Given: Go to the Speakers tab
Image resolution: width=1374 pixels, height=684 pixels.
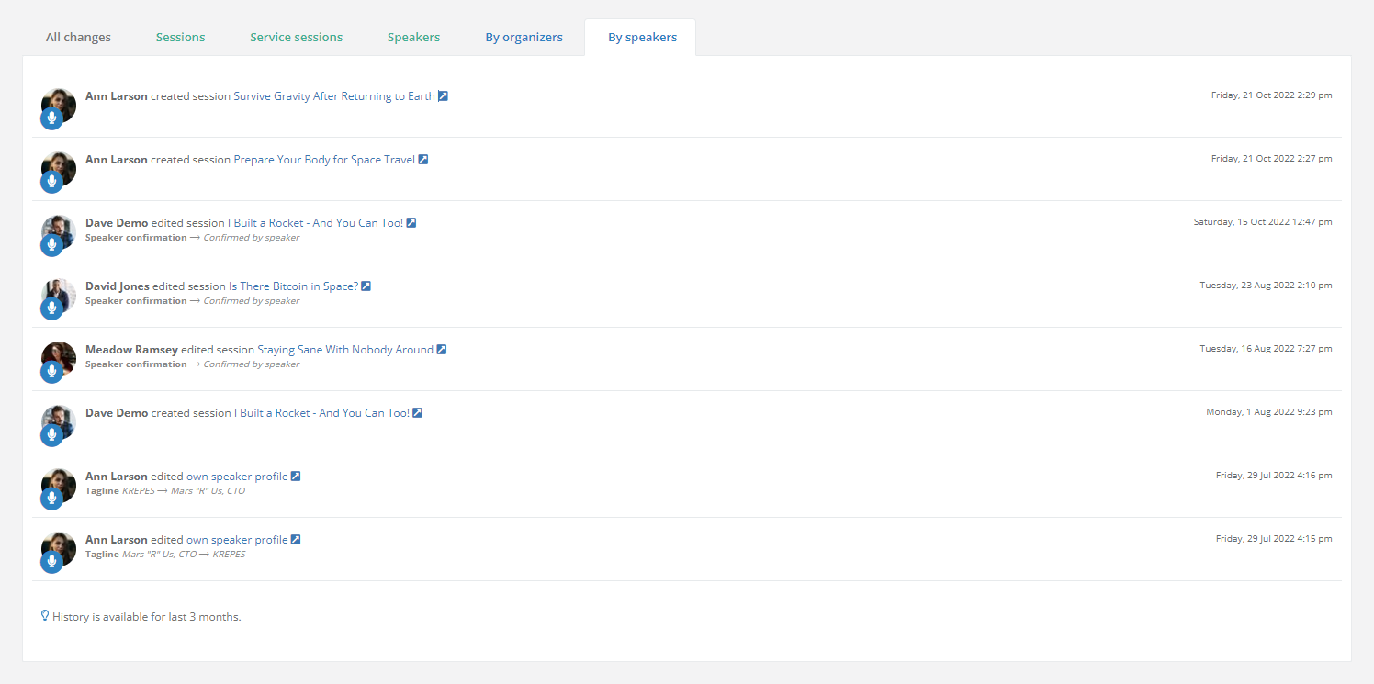Looking at the screenshot, I should pyautogui.click(x=413, y=38).
